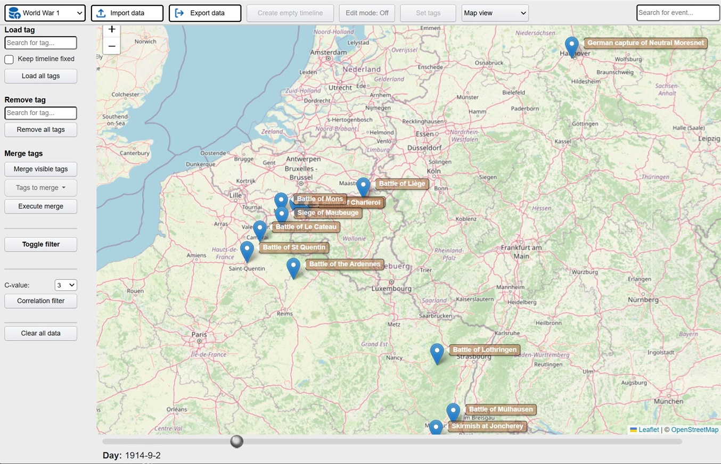Click the Battle of Liège map pin
Image resolution: width=721 pixels, height=464 pixels.
coord(363,186)
